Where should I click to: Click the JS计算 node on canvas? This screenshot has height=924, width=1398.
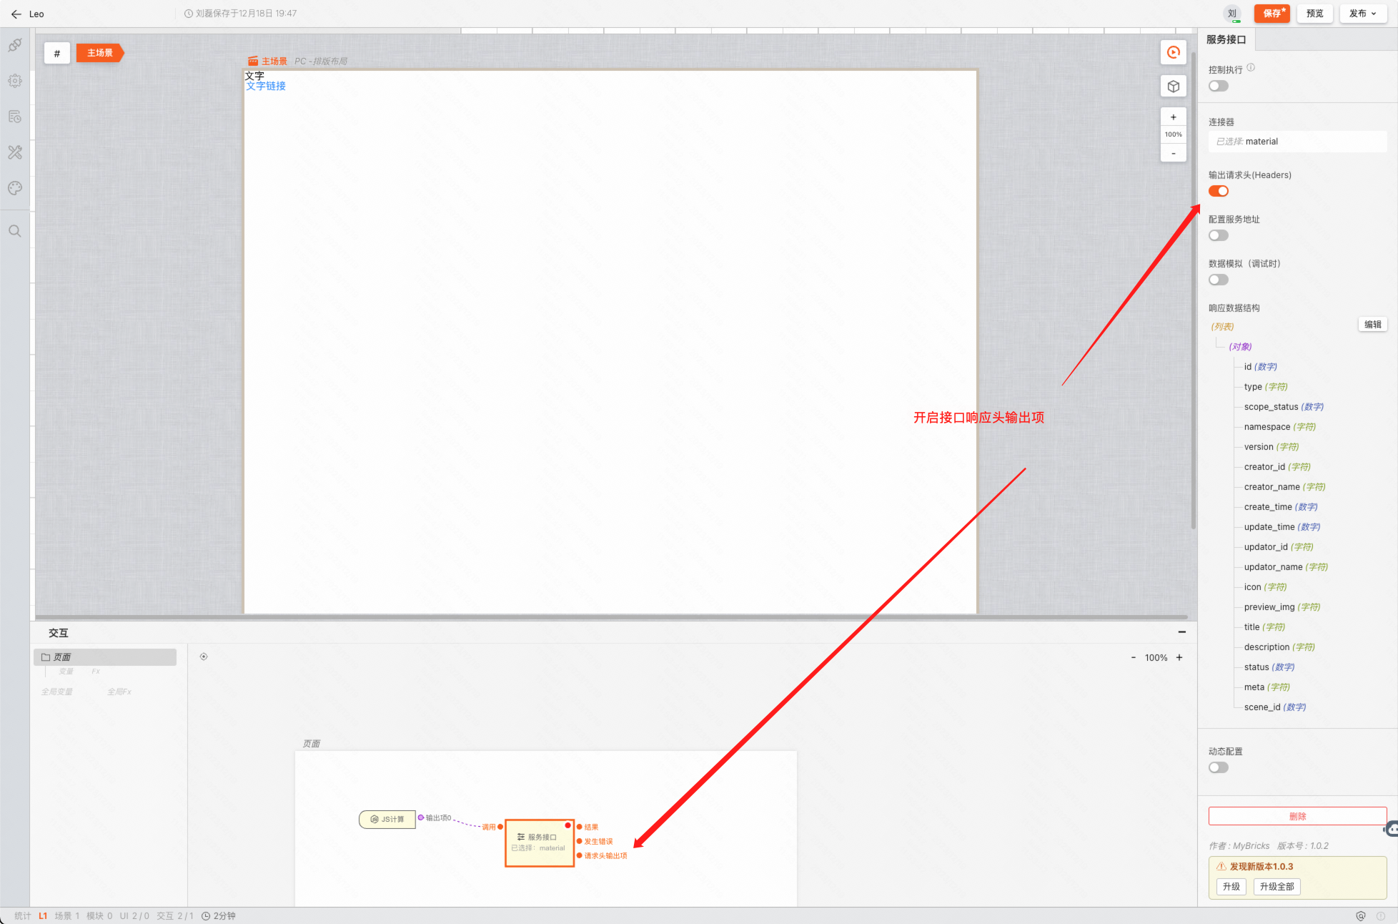click(x=390, y=819)
